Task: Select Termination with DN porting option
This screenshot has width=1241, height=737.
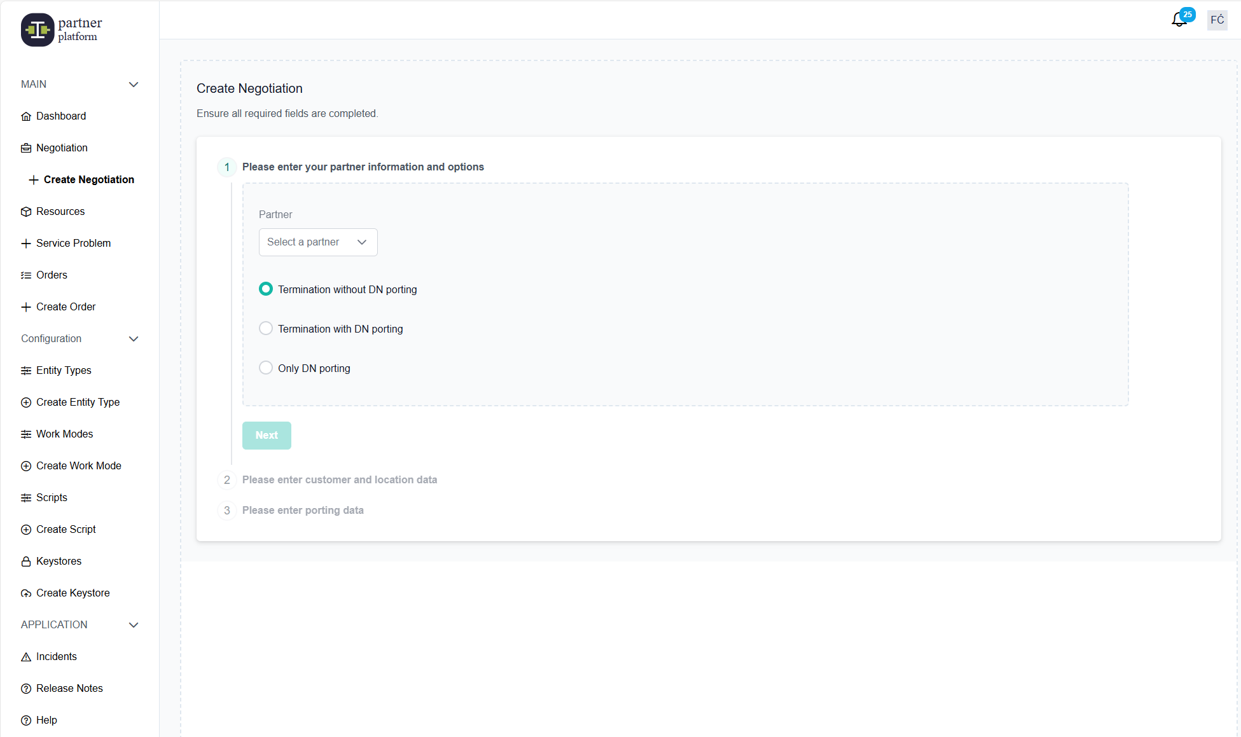Action: pos(266,329)
